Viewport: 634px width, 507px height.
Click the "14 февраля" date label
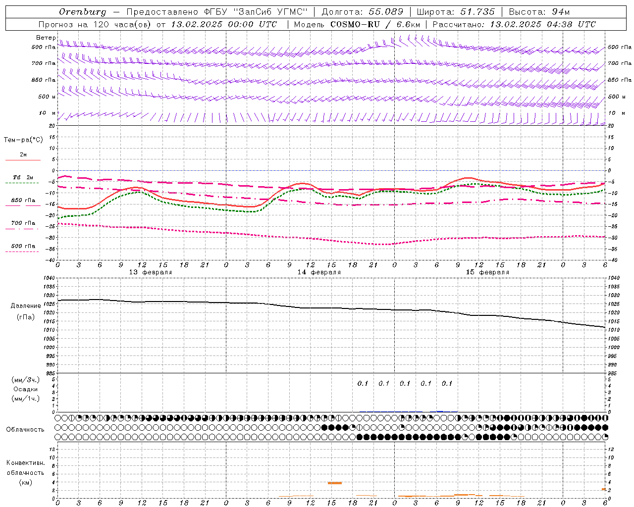pos(319,272)
